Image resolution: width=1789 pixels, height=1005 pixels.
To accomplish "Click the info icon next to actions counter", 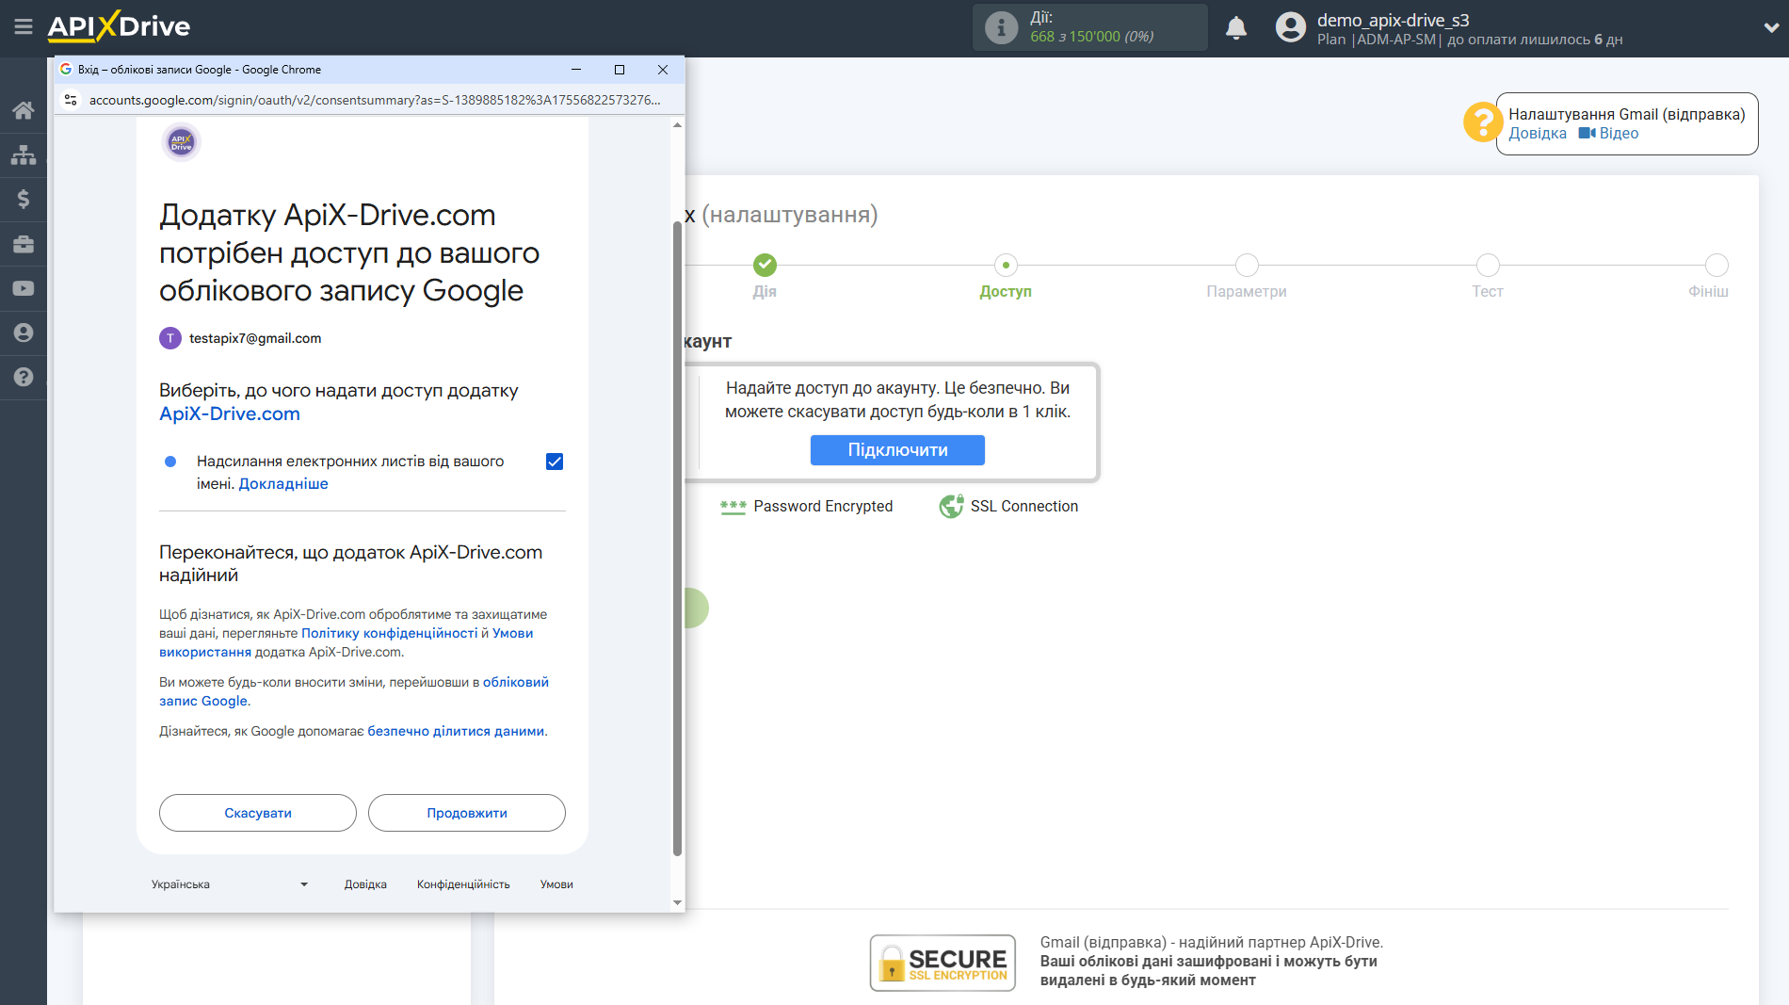I will point(1001,27).
